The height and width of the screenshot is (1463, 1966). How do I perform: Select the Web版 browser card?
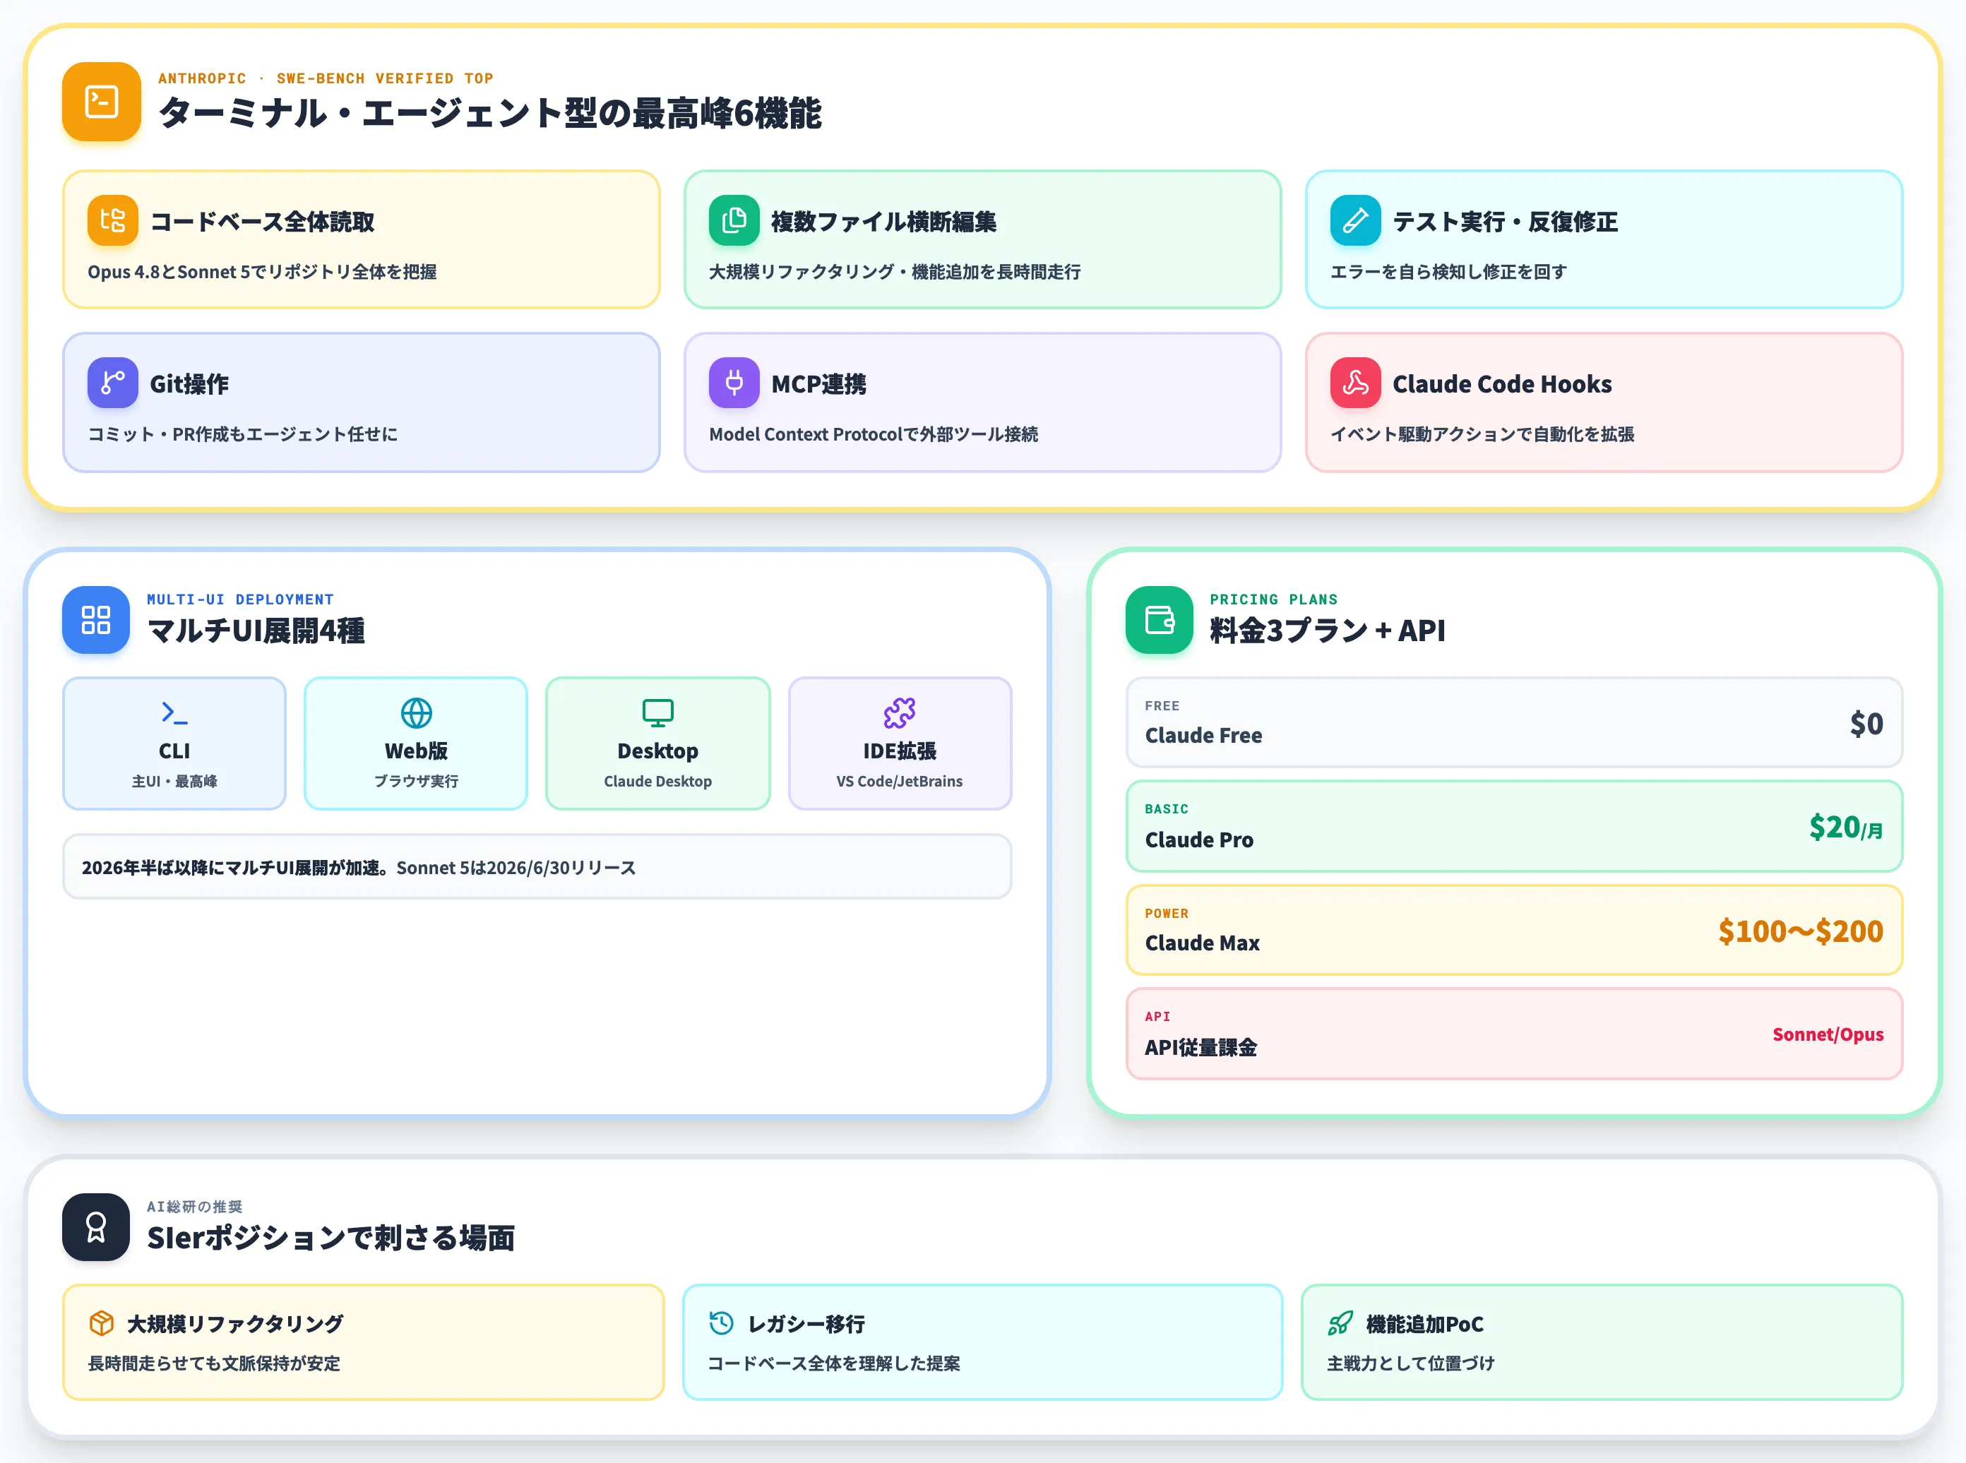coord(416,744)
